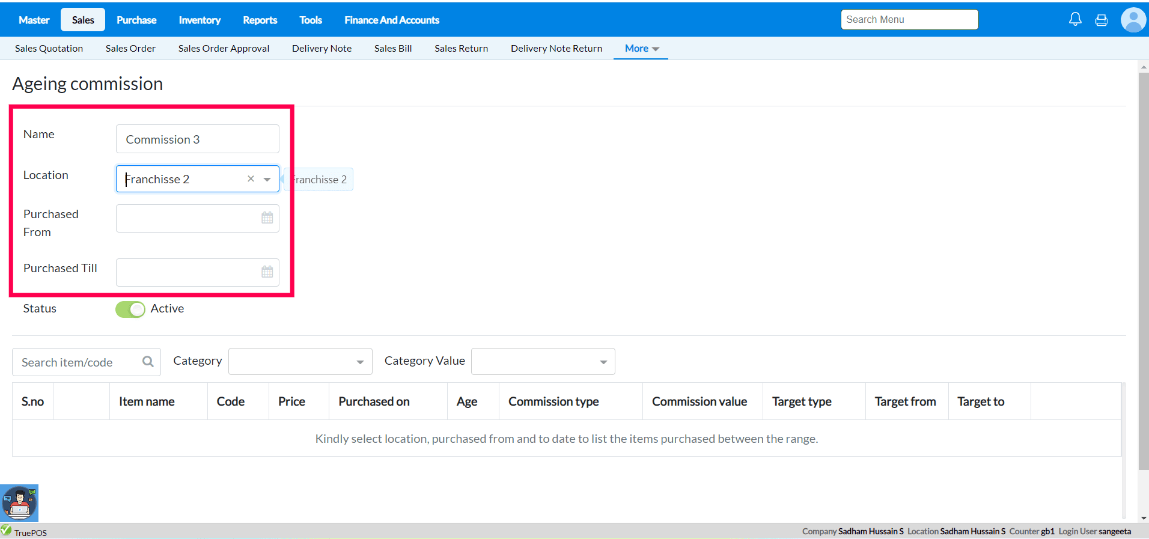Open Purchased Till calendar picker icon
This screenshot has height=539, width=1149.
pyautogui.click(x=267, y=272)
